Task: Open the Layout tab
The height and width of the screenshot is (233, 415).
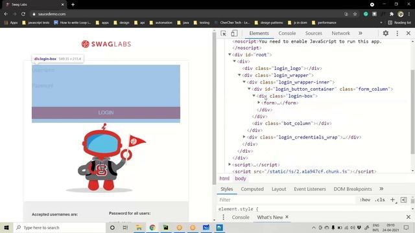Action: [279, 189]
